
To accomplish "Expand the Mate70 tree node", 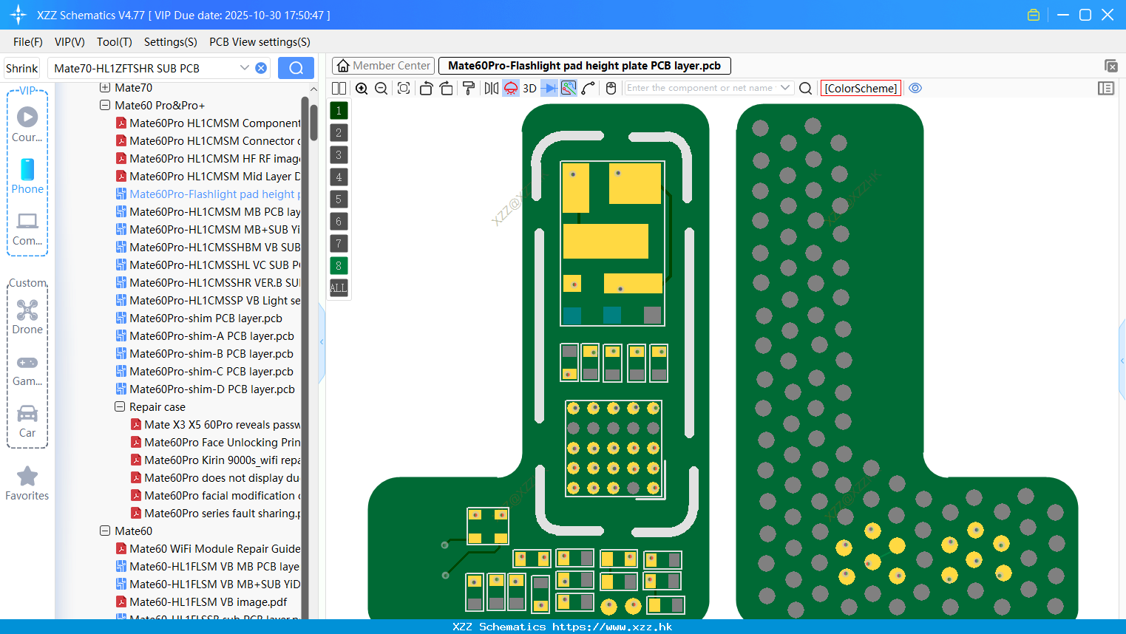I will (105, 88).
